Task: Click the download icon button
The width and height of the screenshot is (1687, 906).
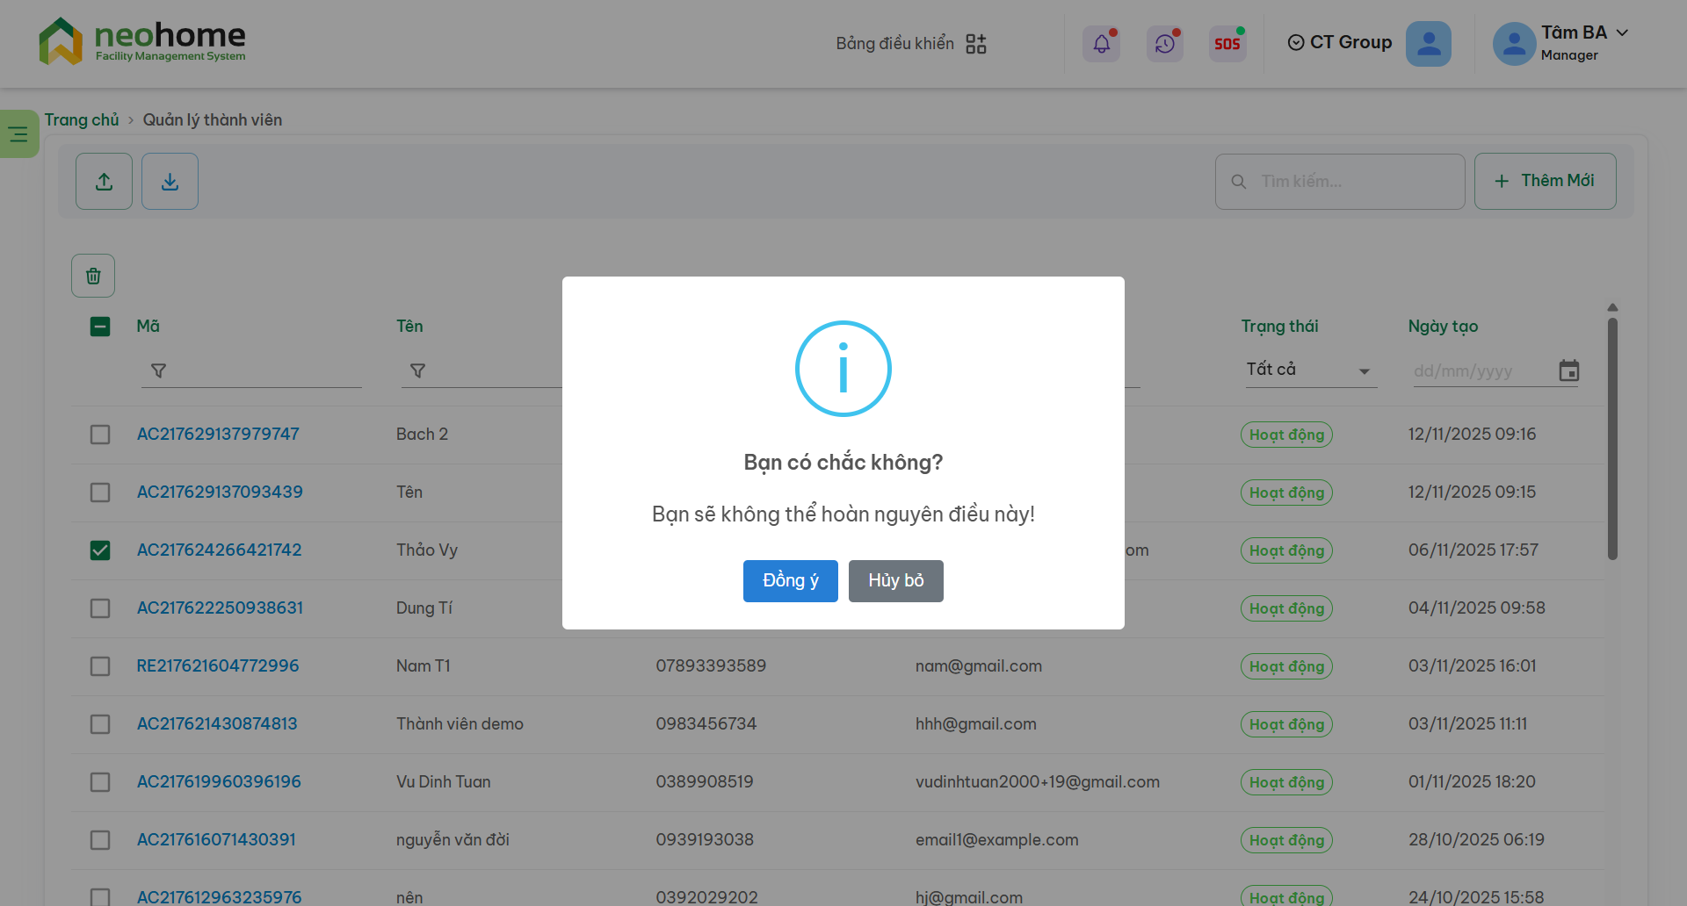Action: click(170, 182)
